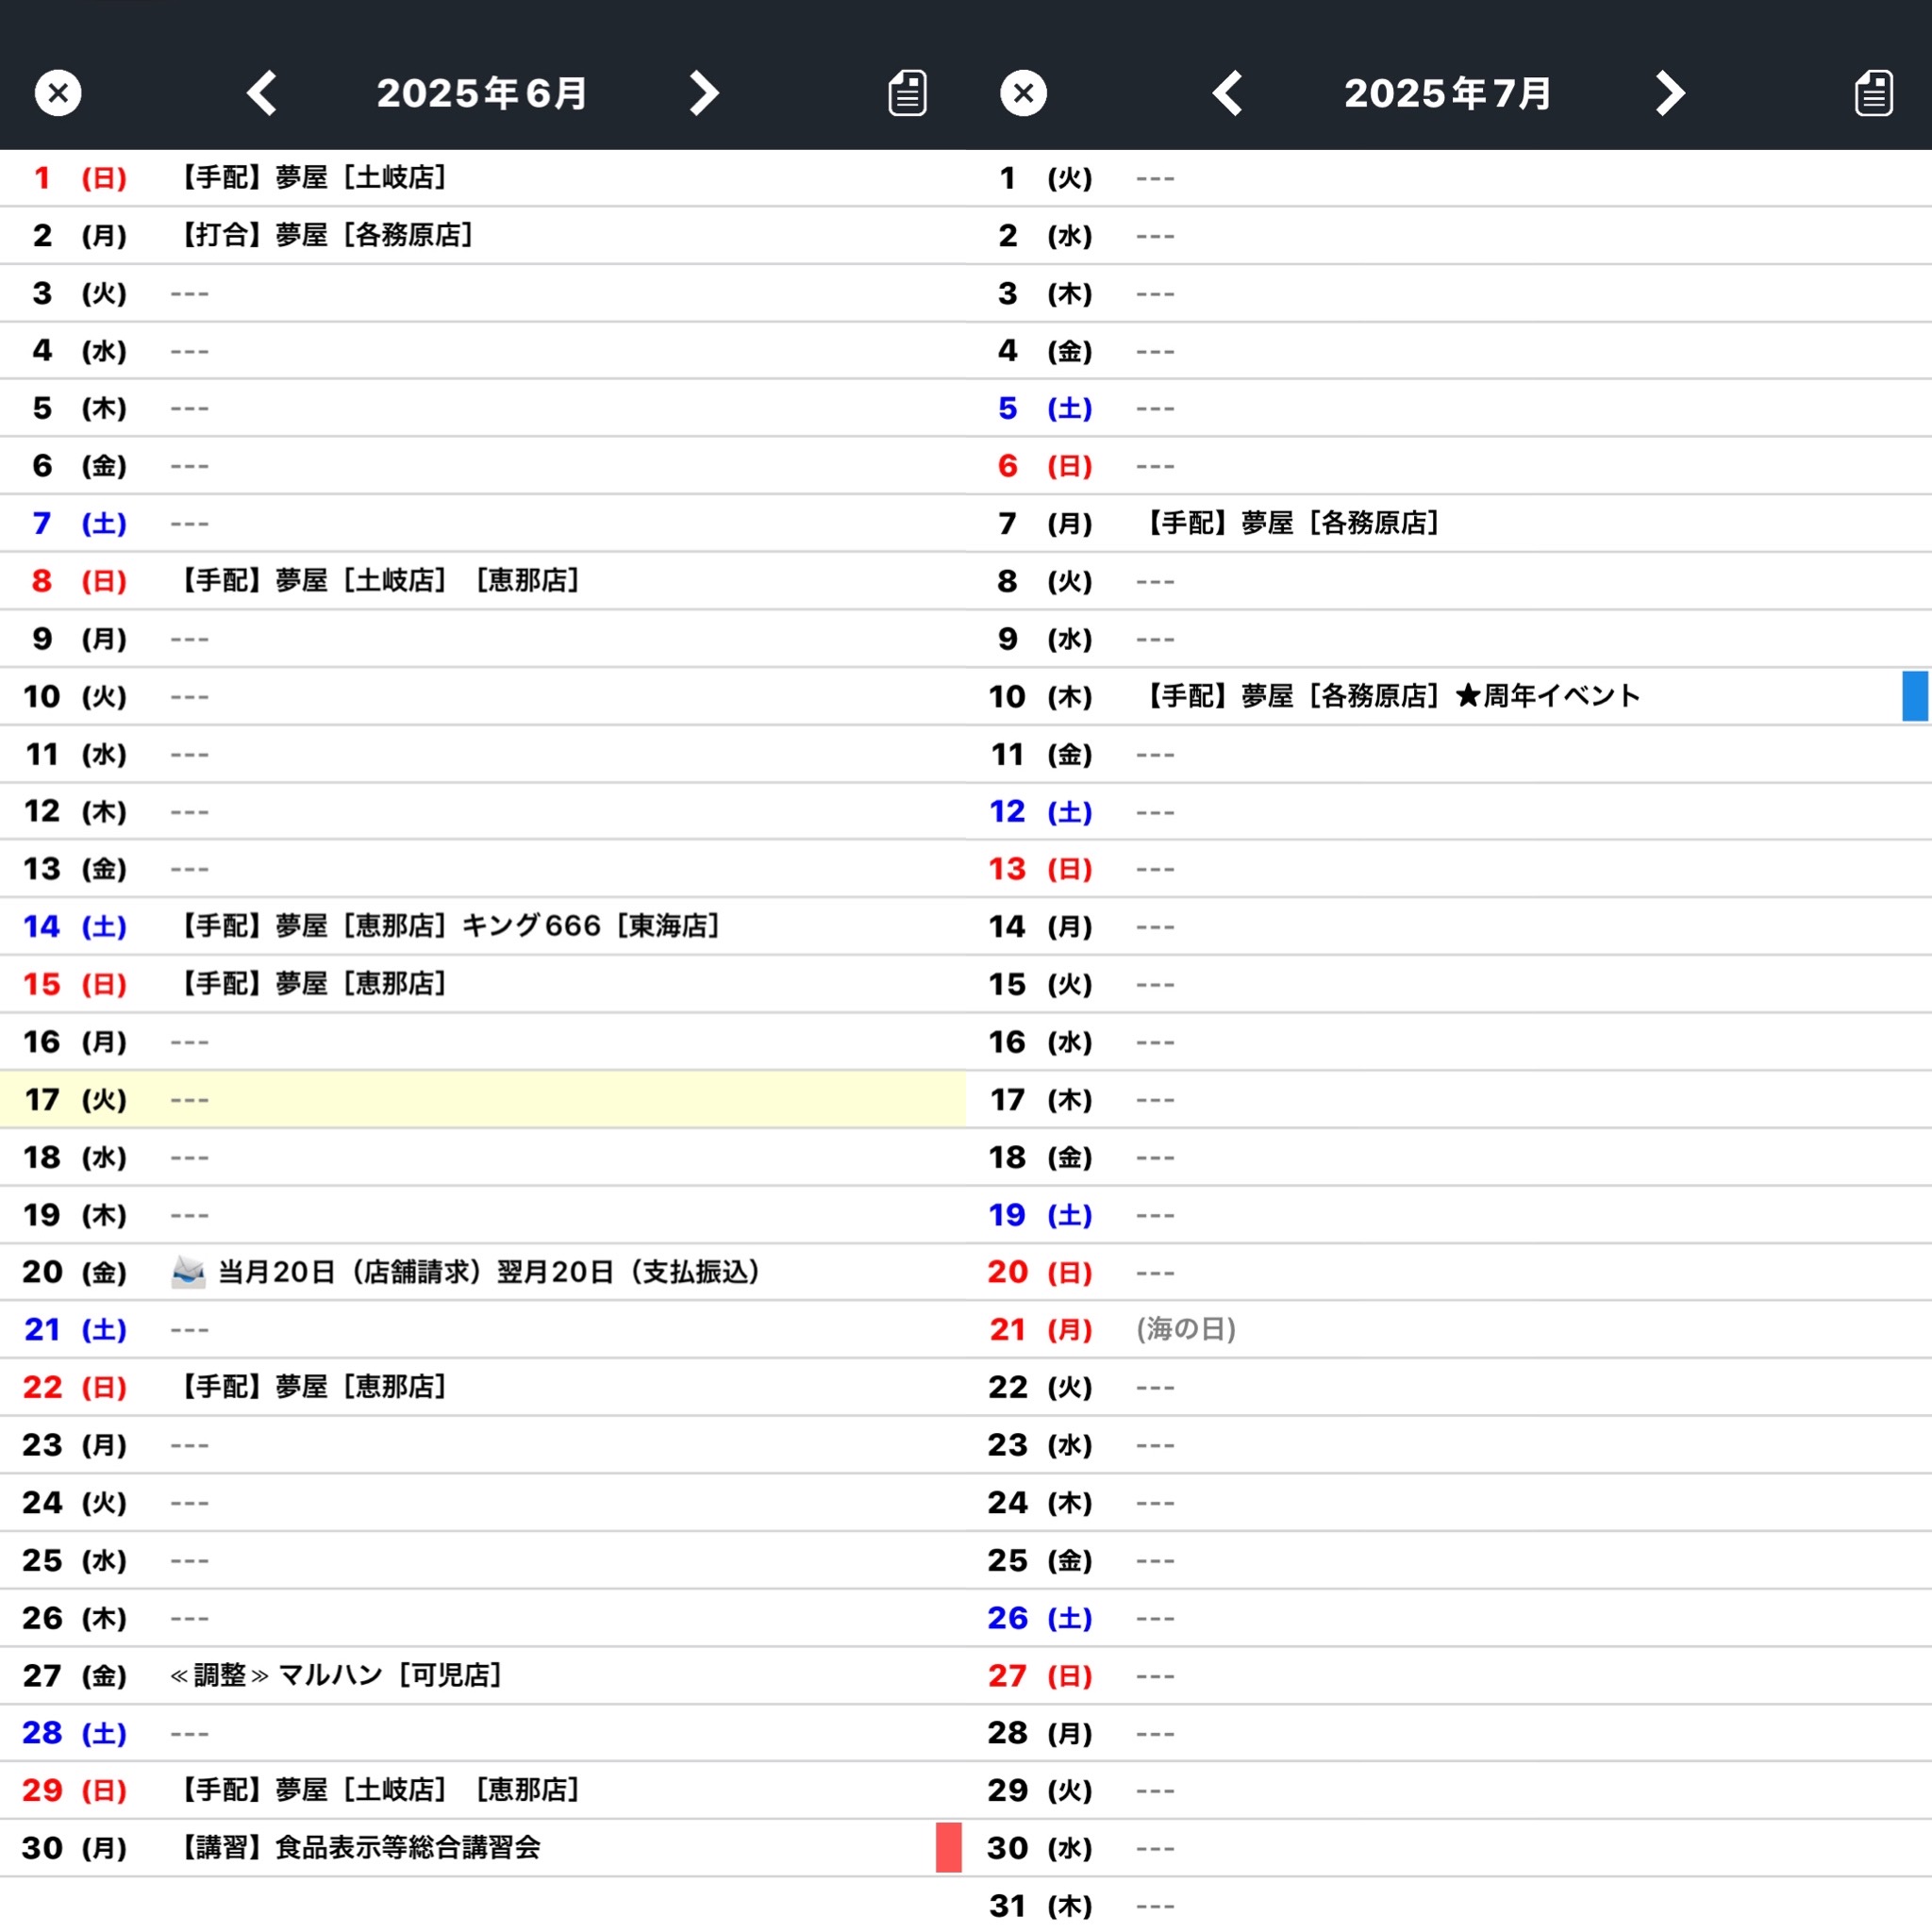This screenshot has height=1932, width=1932.
Task: Open June 30 entry 【講習】食品表示等総合講習会
Action: (356, 1847)
